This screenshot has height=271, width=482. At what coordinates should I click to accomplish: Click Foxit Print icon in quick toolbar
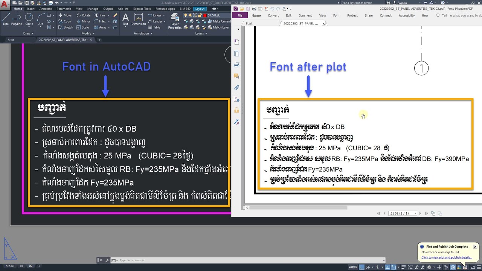pyautogui.click(x=254, y=8)
